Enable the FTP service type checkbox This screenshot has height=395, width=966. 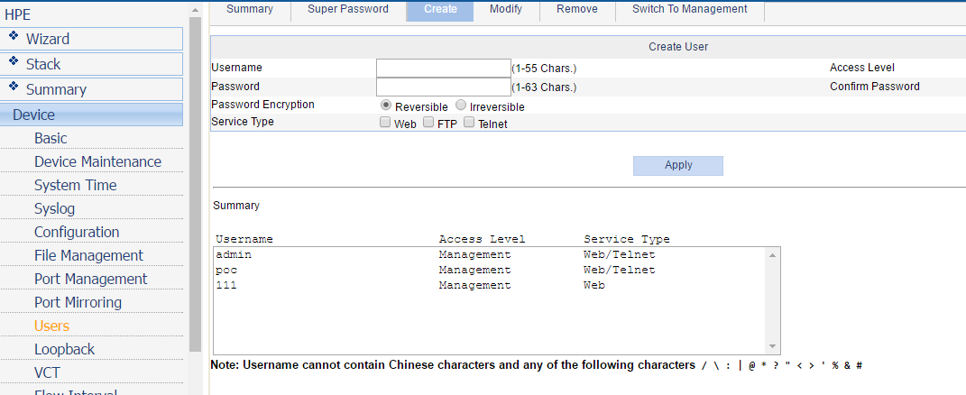tap(428, 123)
